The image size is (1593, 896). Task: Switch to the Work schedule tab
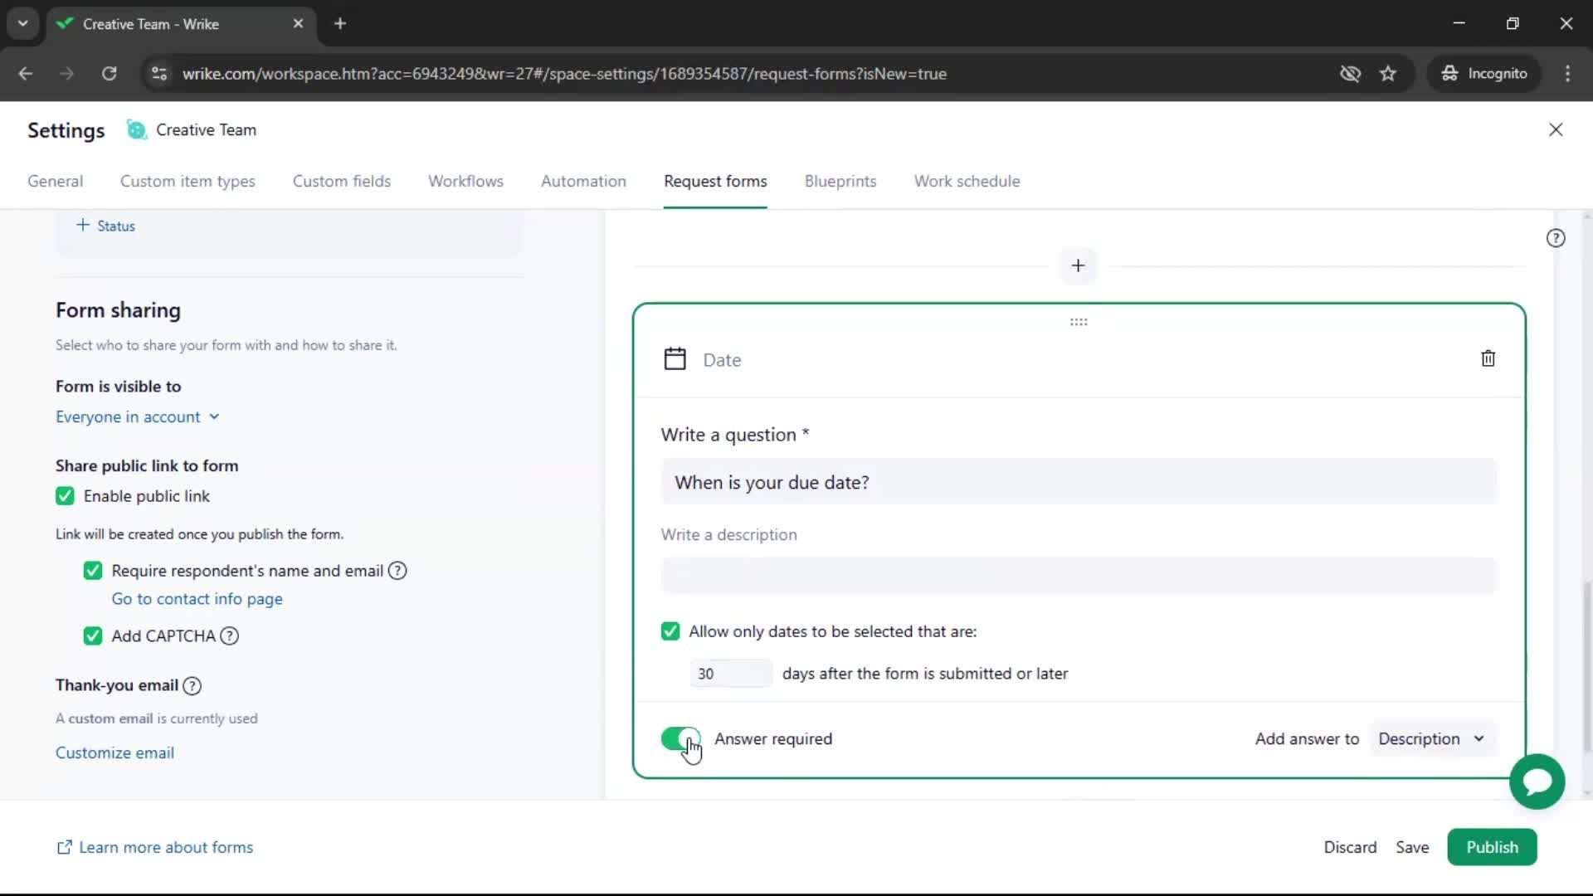point(967,181)
